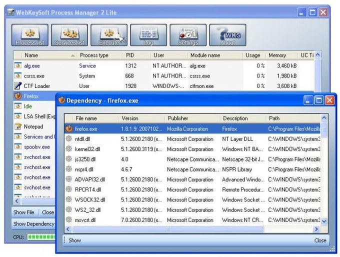Select the kernel32.dll row
This screenshot has height=257, width=340.
tap(192, 149)
